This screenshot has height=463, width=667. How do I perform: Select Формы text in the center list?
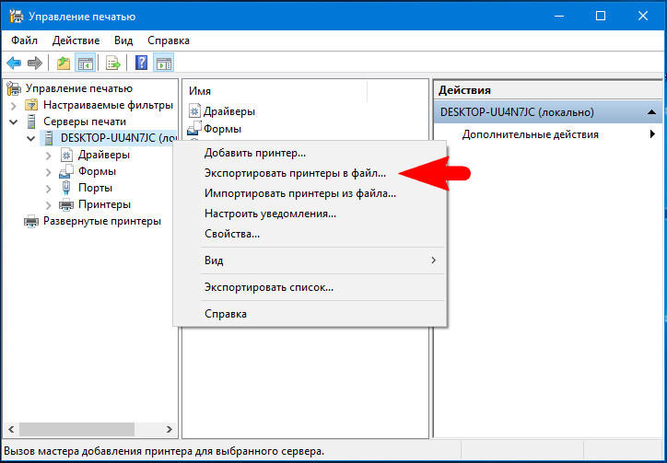(x=222, y=128)
